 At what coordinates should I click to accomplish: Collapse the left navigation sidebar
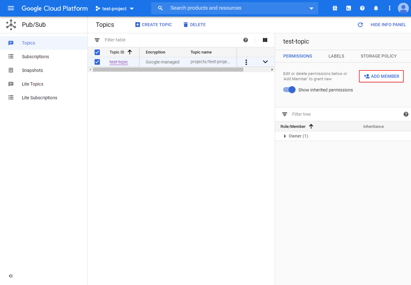[11, 276]
